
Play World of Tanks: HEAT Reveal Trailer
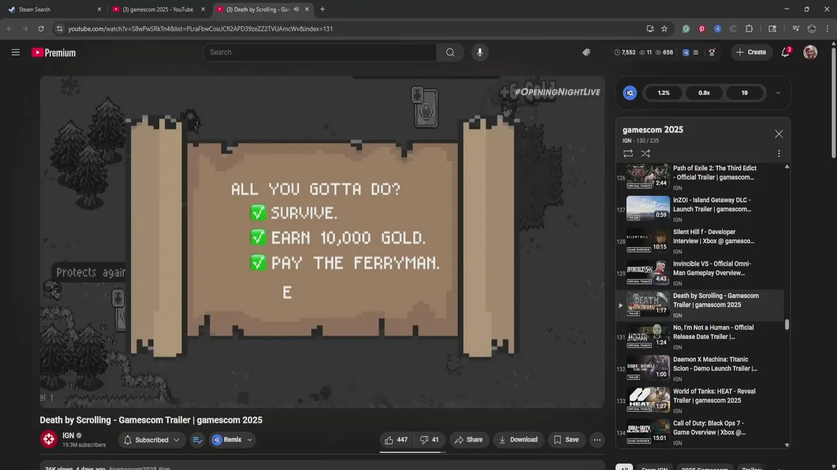700,401
